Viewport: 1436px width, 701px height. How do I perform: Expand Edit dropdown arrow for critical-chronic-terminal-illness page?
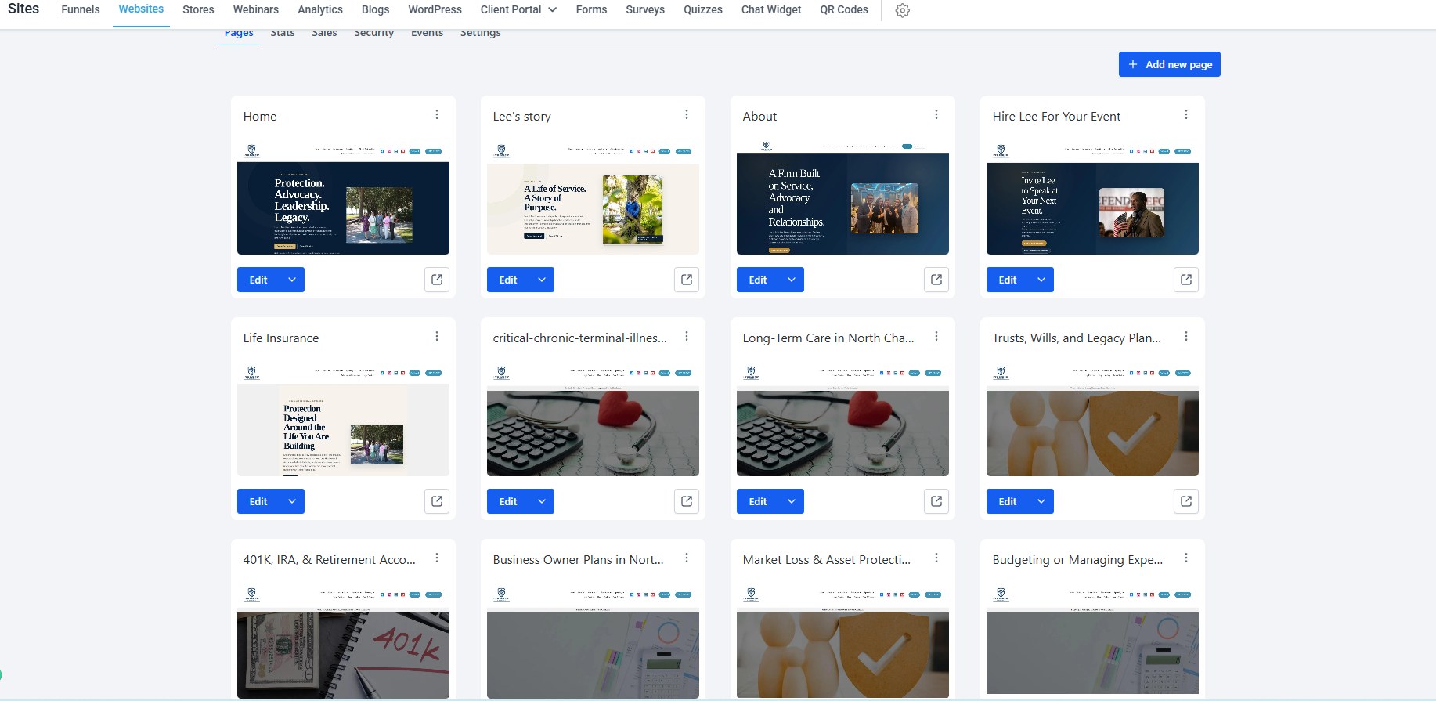[542, 501]
